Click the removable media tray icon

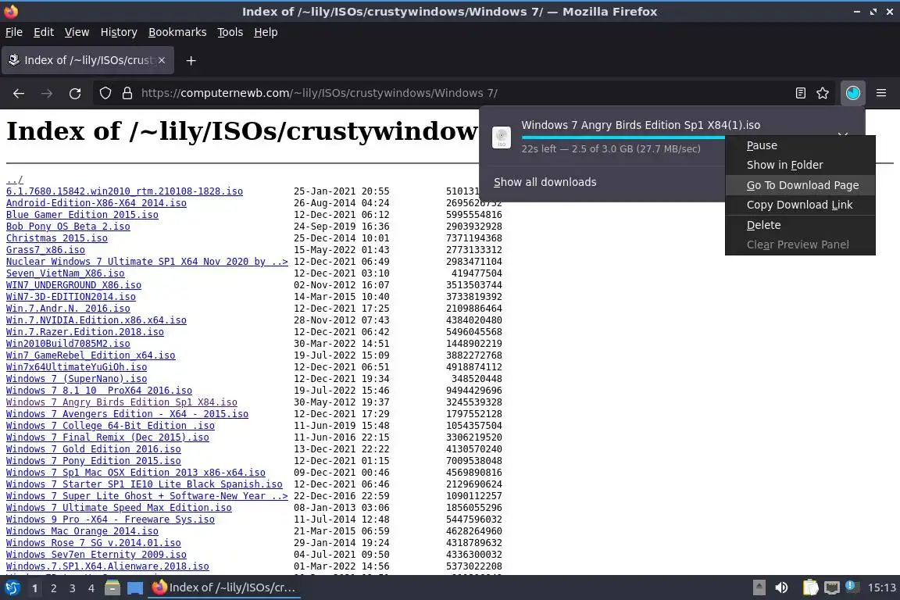click(x=759, y=587)
